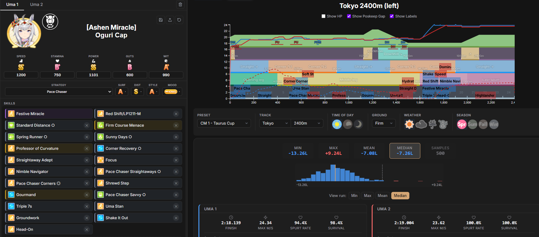Select the cloudy weather icon
Image resolution: width=539 pixels, height=237 pixels.
[x=421, y=124]
